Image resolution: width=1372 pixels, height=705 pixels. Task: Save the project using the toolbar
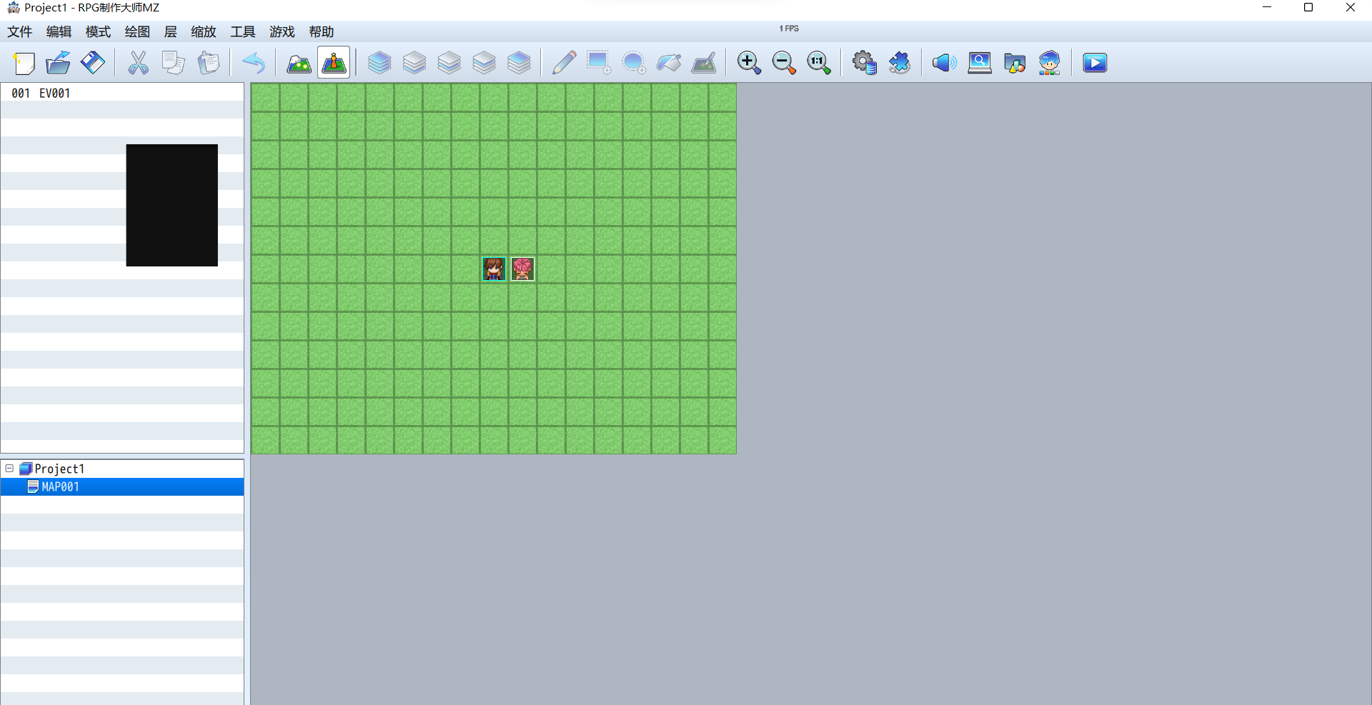(x=93, y=63)
